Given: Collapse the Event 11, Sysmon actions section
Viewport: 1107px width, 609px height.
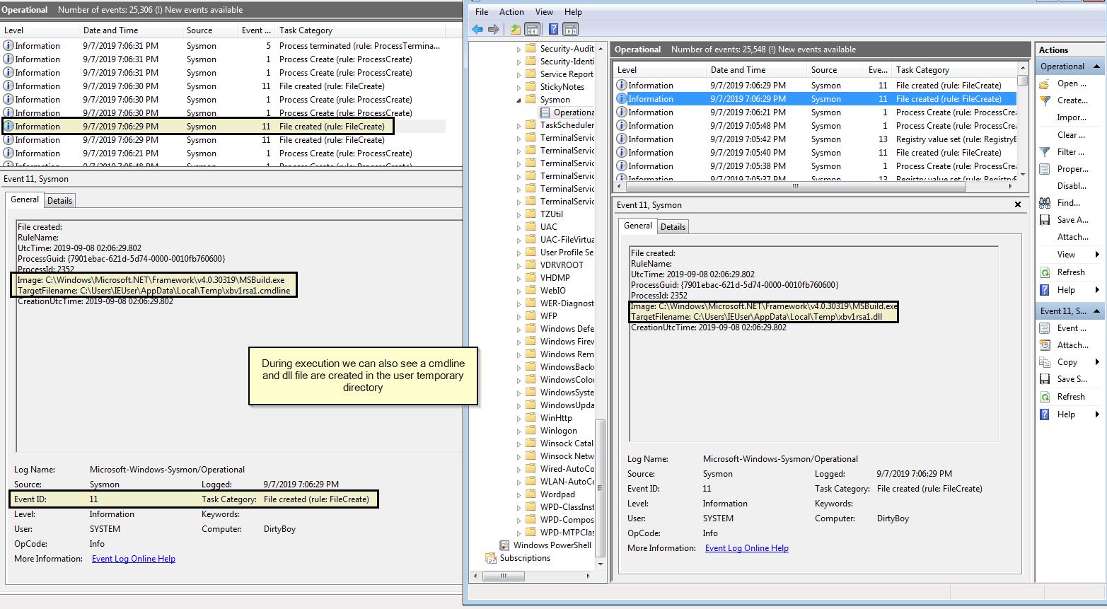Looking at the screenshot, I should pyautogui.click(x=1096, y=311).
